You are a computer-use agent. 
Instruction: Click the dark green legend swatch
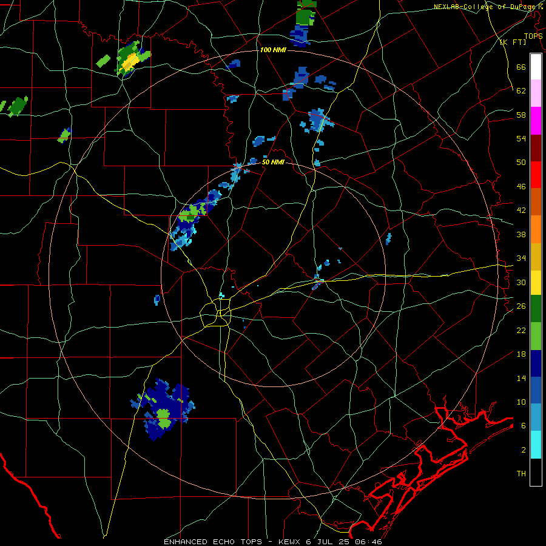pos(536,309)
